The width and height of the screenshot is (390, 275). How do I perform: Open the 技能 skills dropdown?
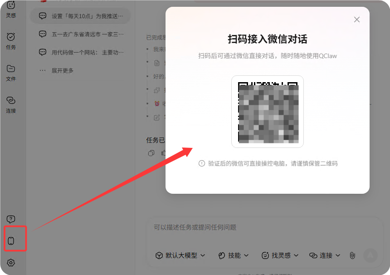click(234, 255)
